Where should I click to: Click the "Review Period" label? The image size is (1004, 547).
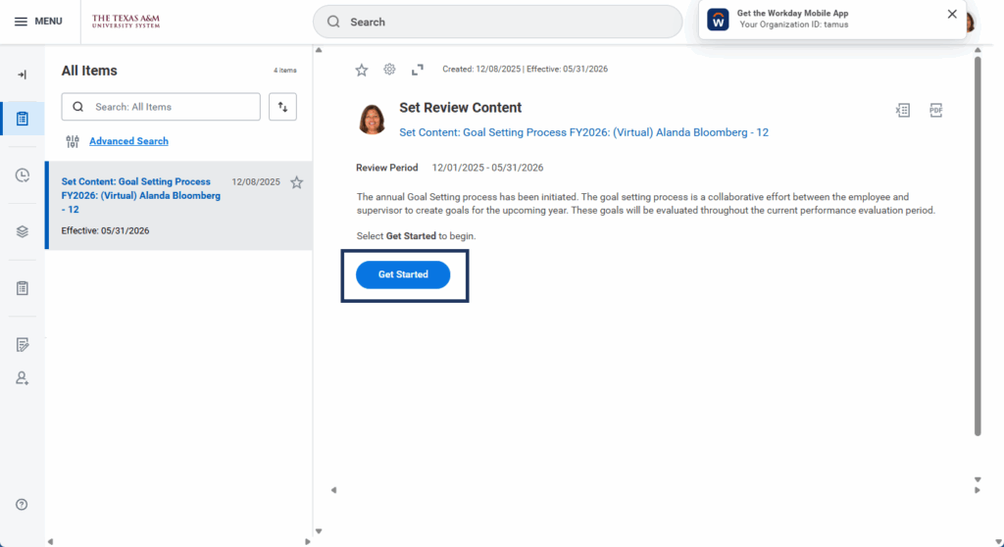386,168
